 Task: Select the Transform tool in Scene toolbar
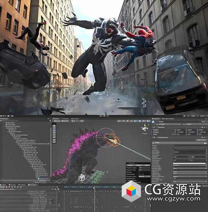click(54, 137)
